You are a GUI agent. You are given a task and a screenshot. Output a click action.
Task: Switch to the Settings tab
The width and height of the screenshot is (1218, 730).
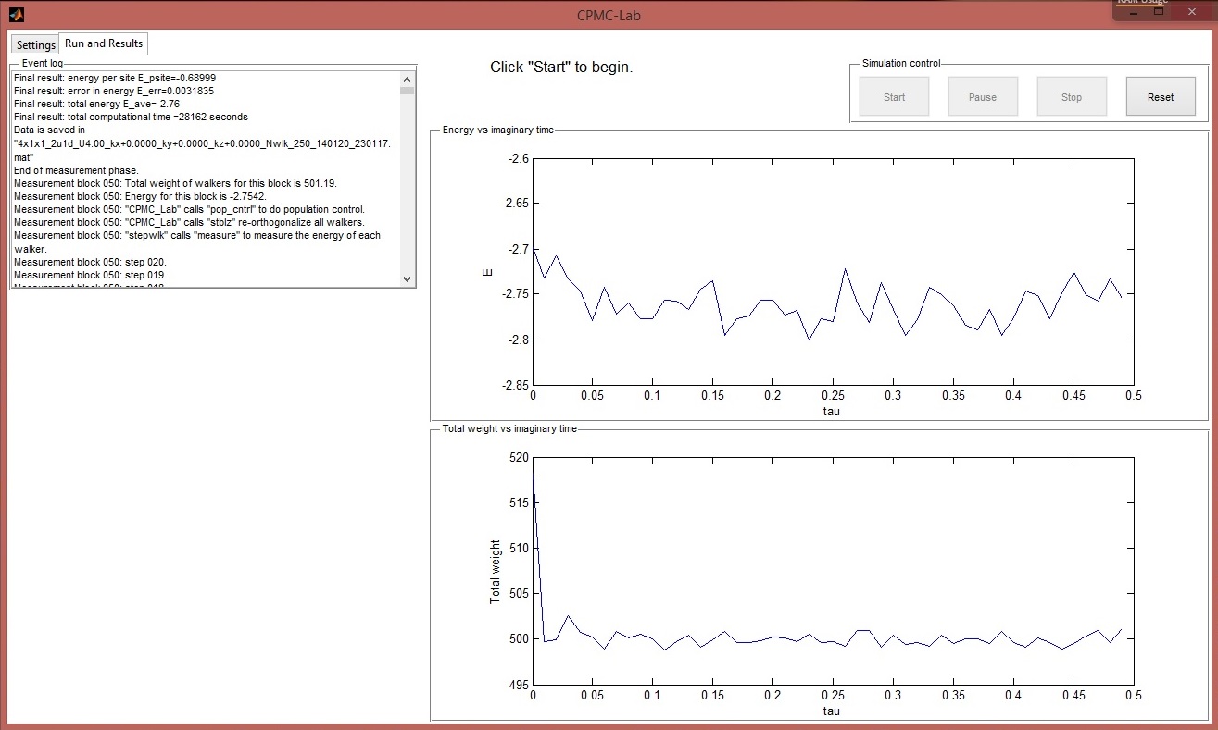pos(35,45)
